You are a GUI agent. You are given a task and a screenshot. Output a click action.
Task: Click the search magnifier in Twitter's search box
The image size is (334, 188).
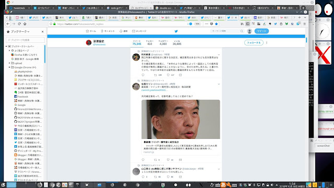click(242, 31)
